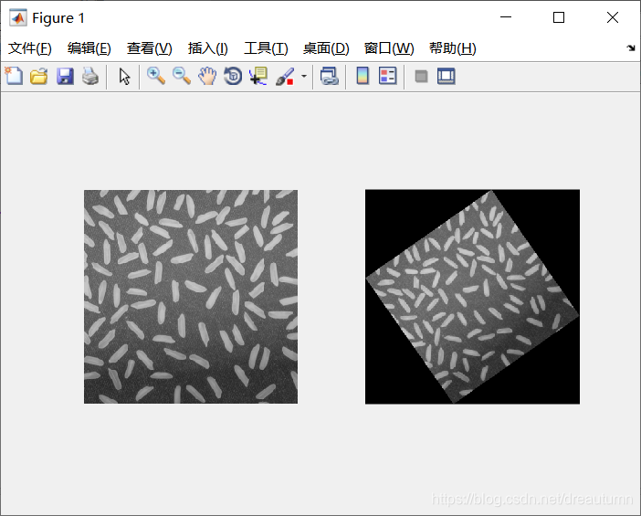Click the MATLAB logo in title bar
Image resolution: width=641 pixels, height=516 pixels.
(x=18, y=17)
